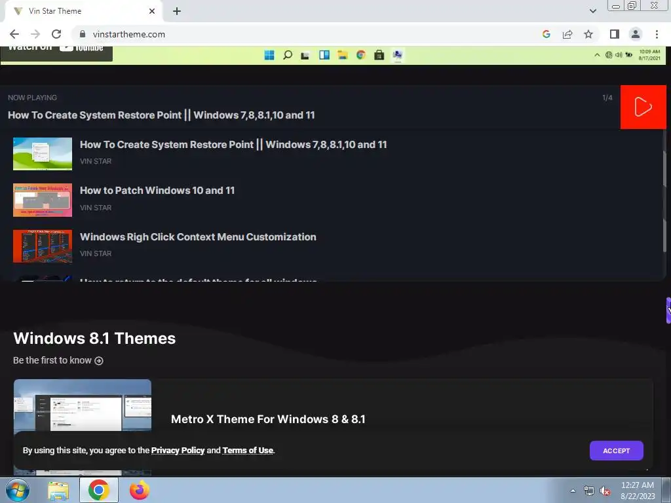This screenshot has width=671, height=503.
Task: Open File Explorer from the taskbar
Action: pyautogui.click(x=58, y=490)
